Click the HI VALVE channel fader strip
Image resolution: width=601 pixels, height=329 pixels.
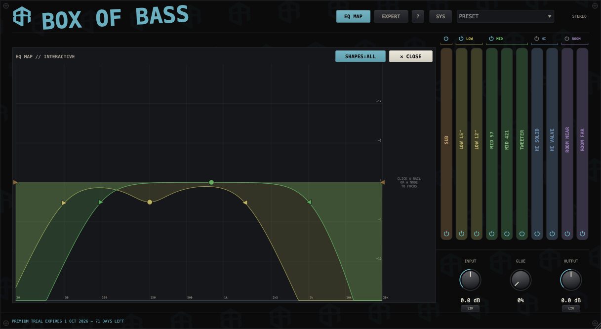pos(552,144)
